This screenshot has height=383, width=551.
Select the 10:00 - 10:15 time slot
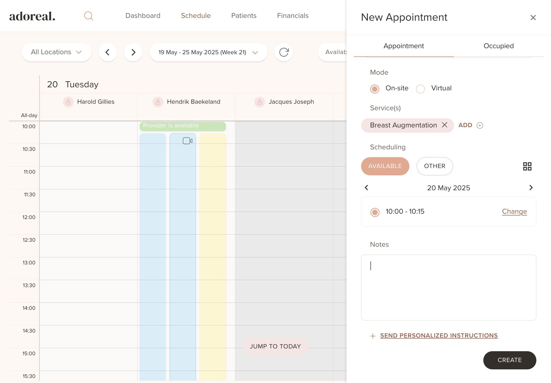[375, 212]
